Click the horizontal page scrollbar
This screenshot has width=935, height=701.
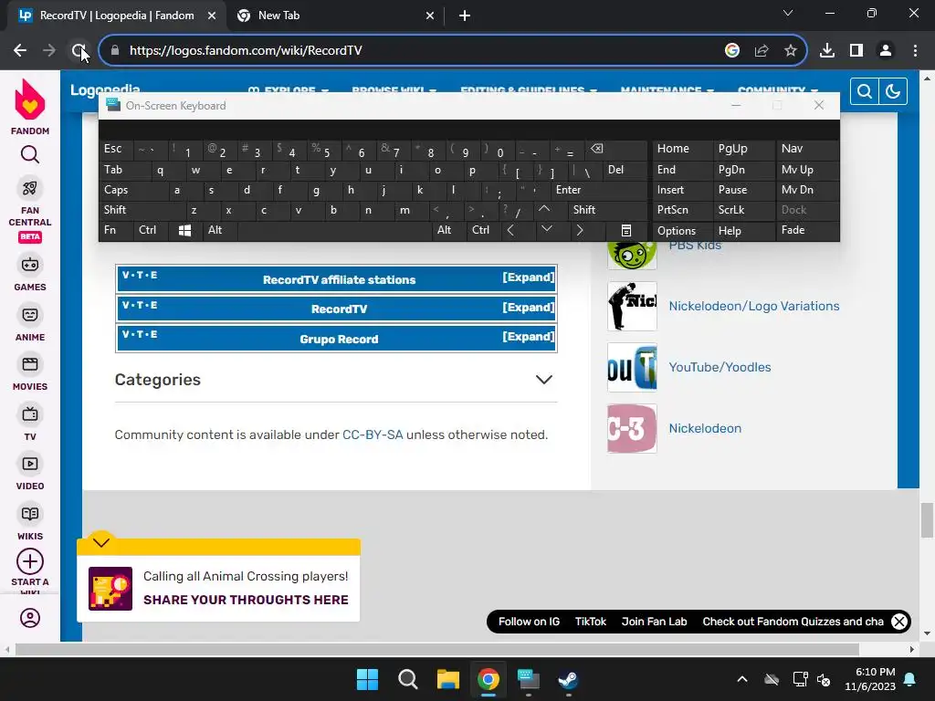[437, 649]
